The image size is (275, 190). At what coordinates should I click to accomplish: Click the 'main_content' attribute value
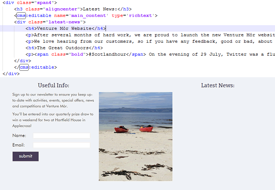pyautogui.click(x=89, y=15)
